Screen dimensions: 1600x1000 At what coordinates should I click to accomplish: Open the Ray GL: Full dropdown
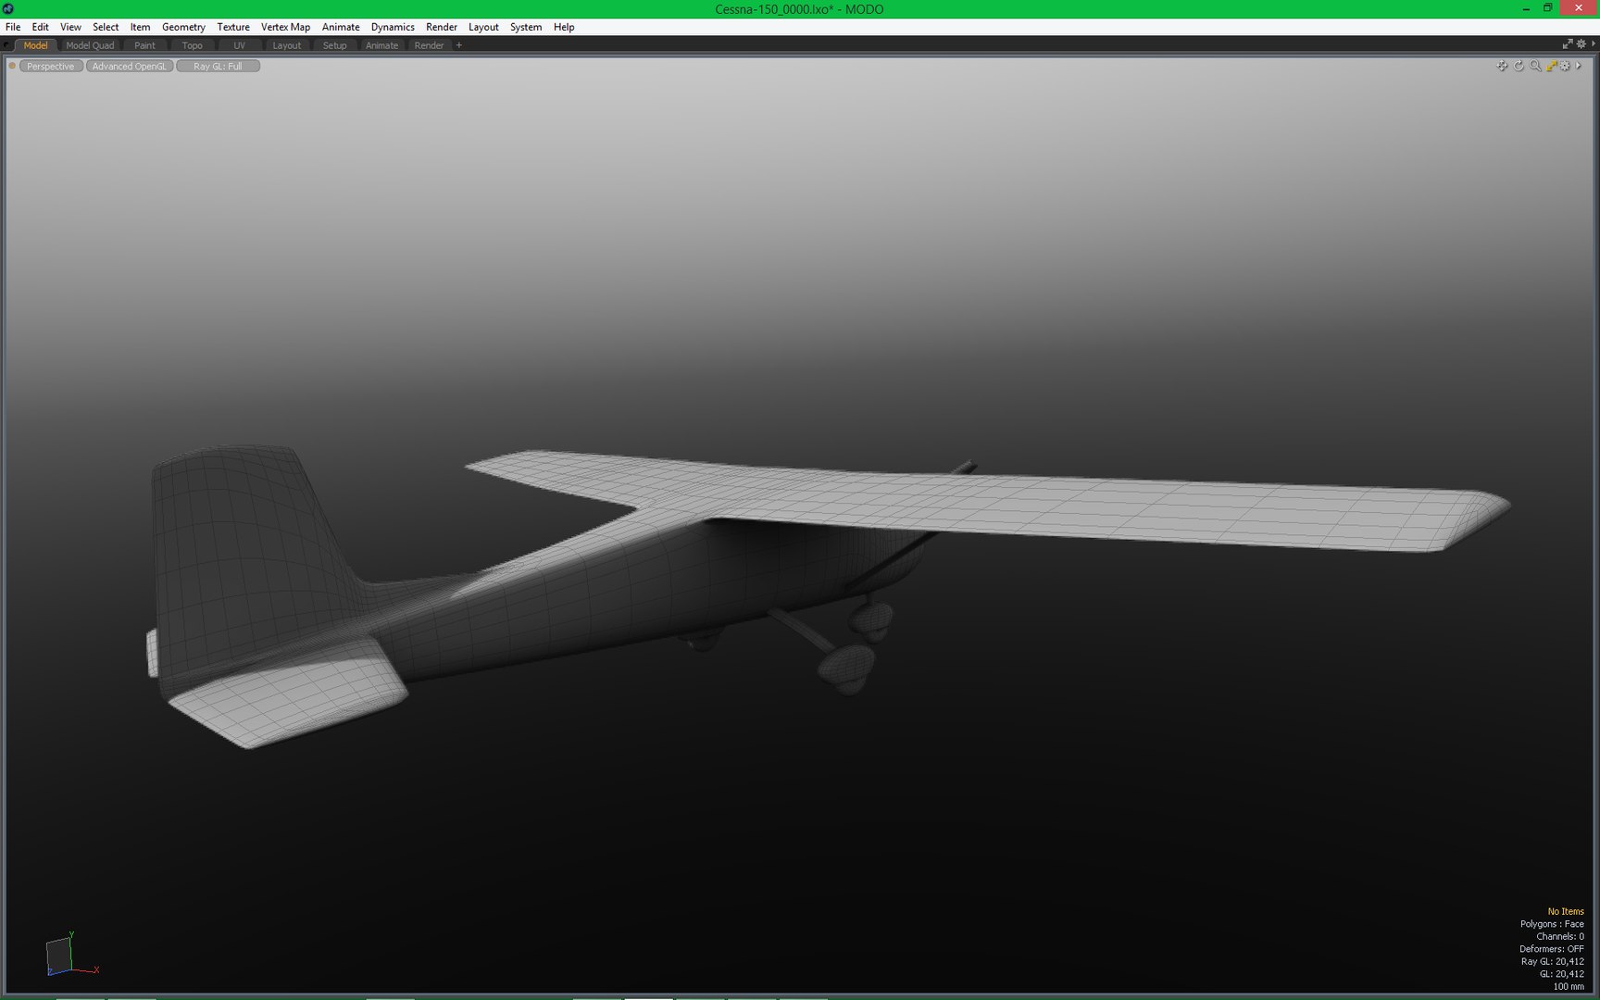click(x=218, y=66)
